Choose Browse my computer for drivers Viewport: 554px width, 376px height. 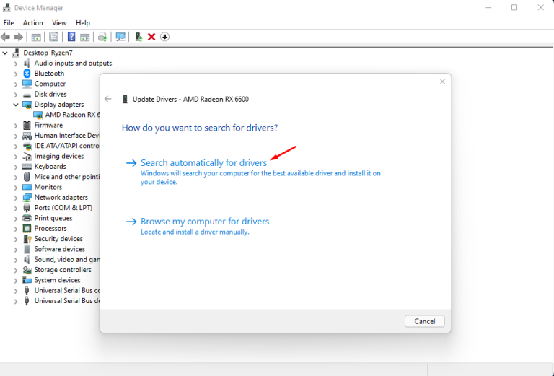click(x=205, y=222)
